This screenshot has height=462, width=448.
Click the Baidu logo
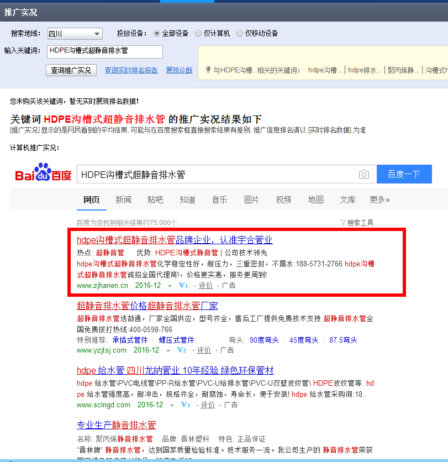pyautogui.click(x=43, y=172)
